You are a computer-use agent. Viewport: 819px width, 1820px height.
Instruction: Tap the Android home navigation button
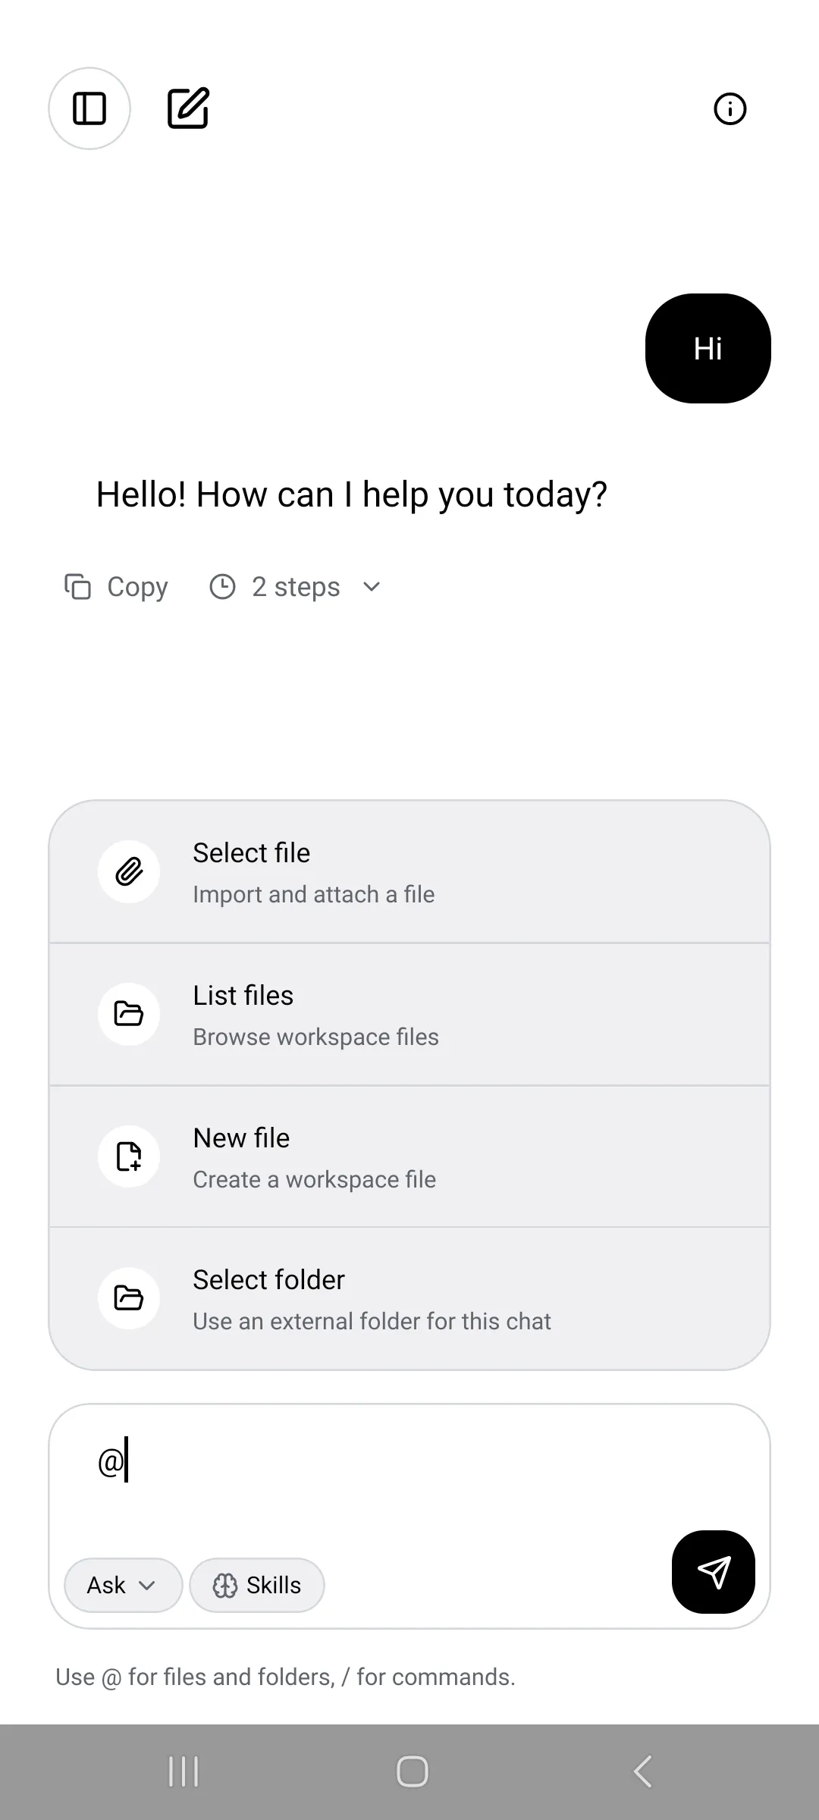pyautogui.click(x=413, y=1772)
